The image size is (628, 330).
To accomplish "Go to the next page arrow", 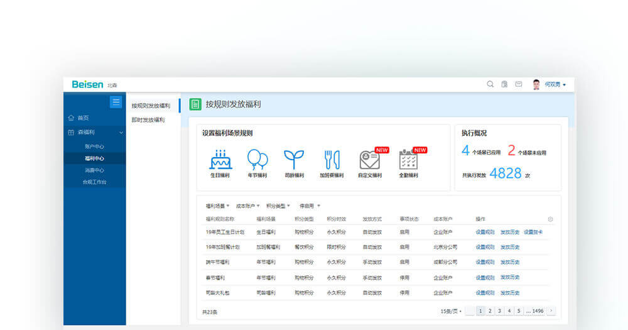I will click(551, 311).
